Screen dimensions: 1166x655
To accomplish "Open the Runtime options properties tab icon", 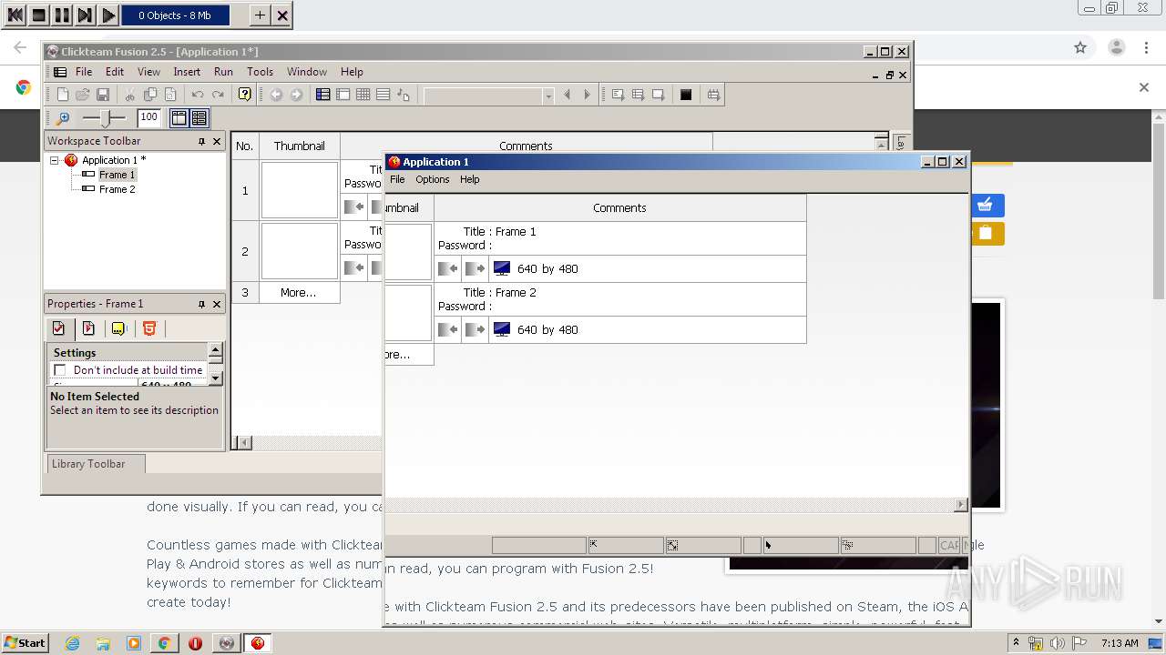I will coord(88,328).
